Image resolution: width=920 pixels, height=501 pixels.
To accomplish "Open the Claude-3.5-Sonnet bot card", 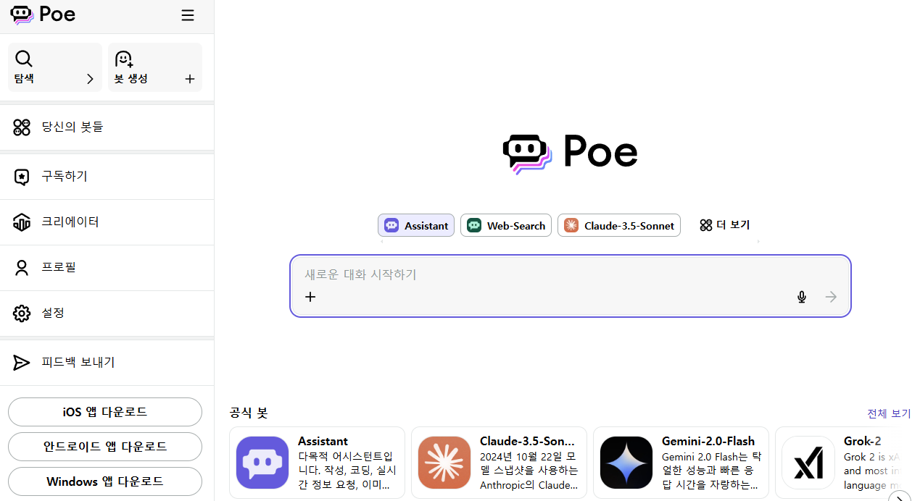I will tap(499, 463).
